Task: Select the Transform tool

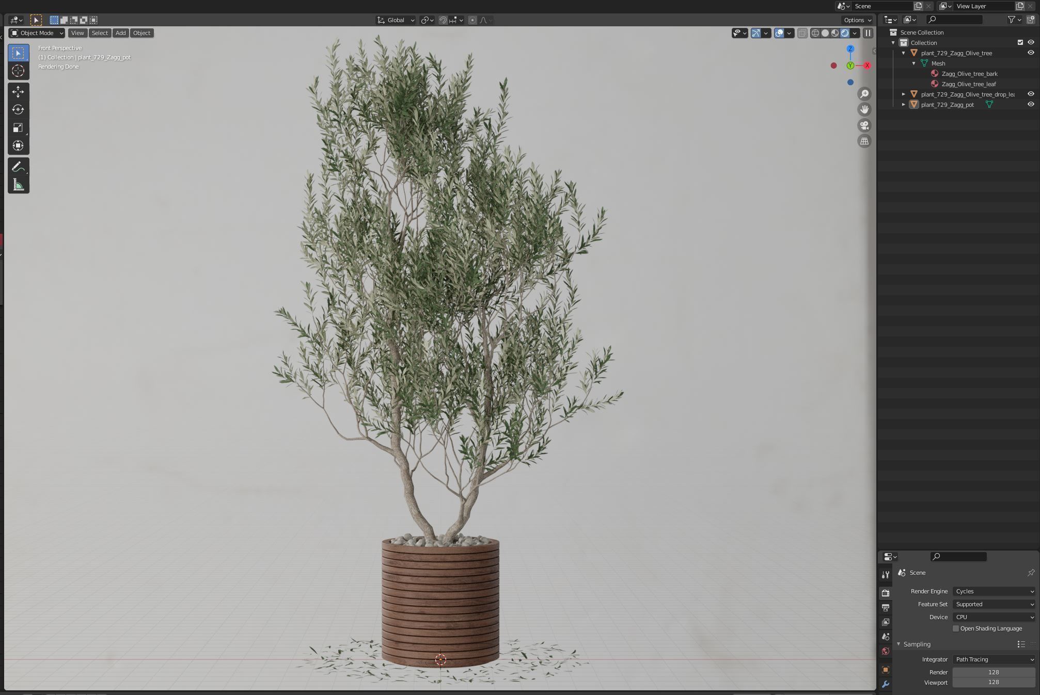Action: (x=18, y=146)
